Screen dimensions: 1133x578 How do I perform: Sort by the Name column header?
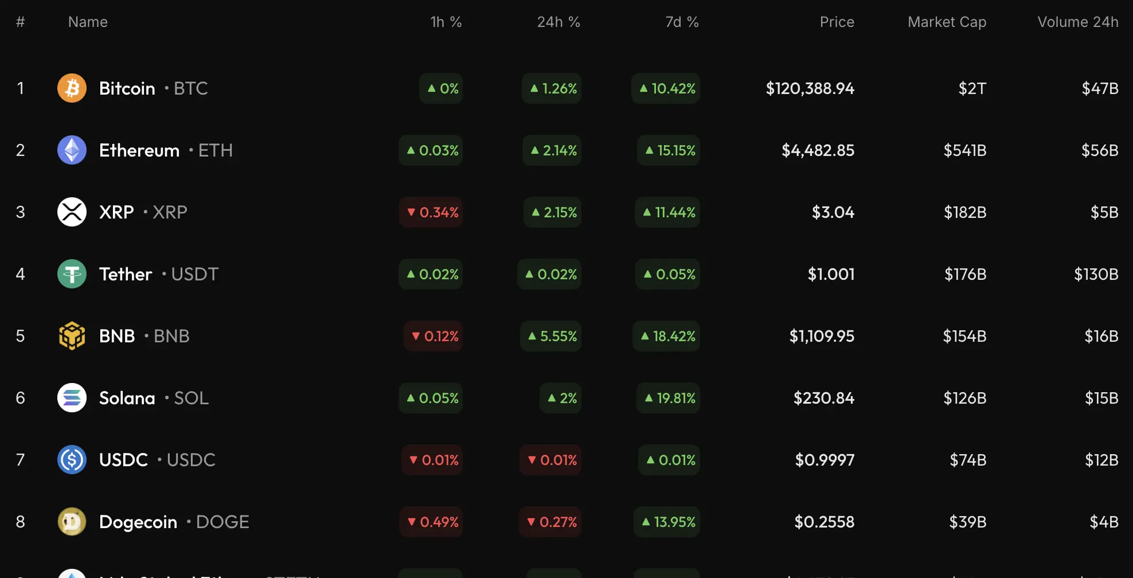(x=88, y=22)
